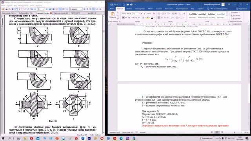Open the Word icon in the taskbar

(83, 138)
